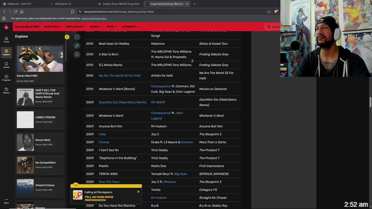Open the Big Sean artist link
Viewport: 372px width, 209px height.
pyautogui.click(x=181, y=174)
